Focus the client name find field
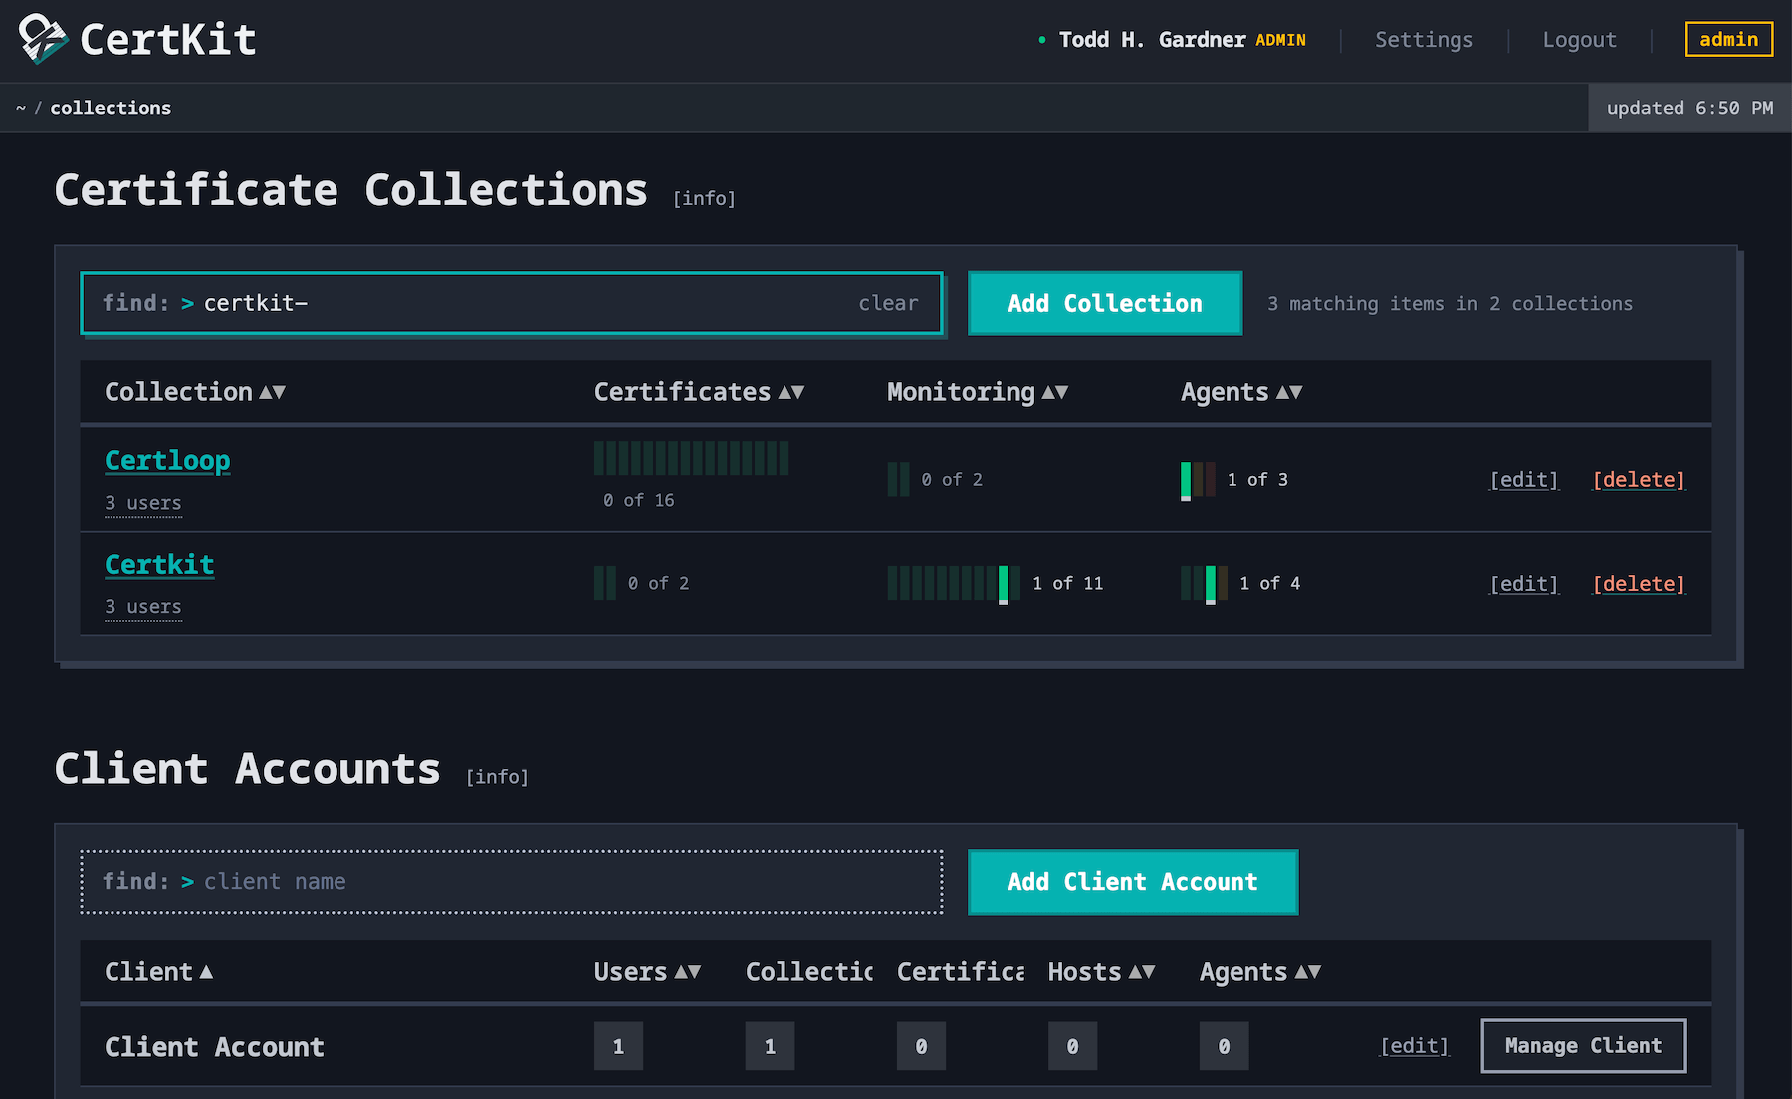This screenshot has height=1099, width=1792. coord(512,882)
